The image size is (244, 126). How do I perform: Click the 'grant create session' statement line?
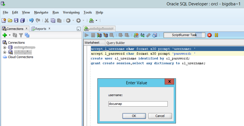click(x=148, y=63)
